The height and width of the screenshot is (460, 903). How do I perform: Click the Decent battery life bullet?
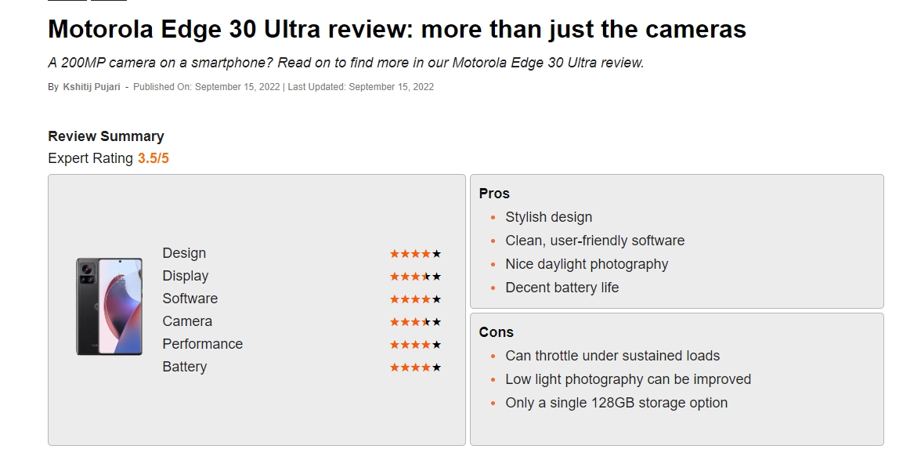562,288
